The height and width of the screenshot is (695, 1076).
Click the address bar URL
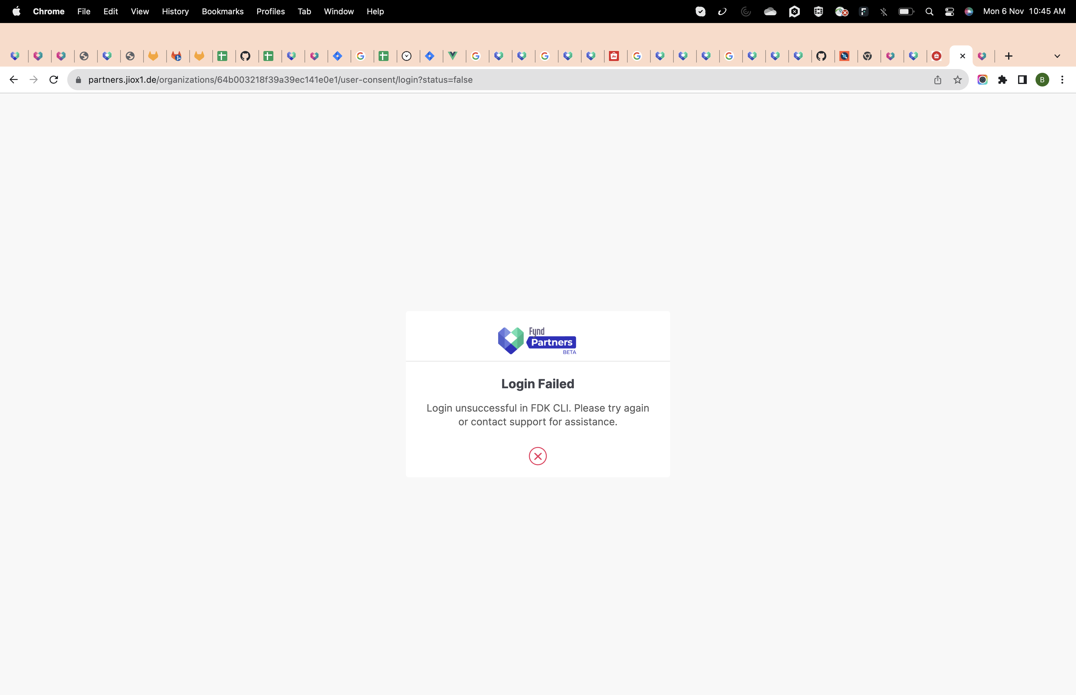coord(281,80)
